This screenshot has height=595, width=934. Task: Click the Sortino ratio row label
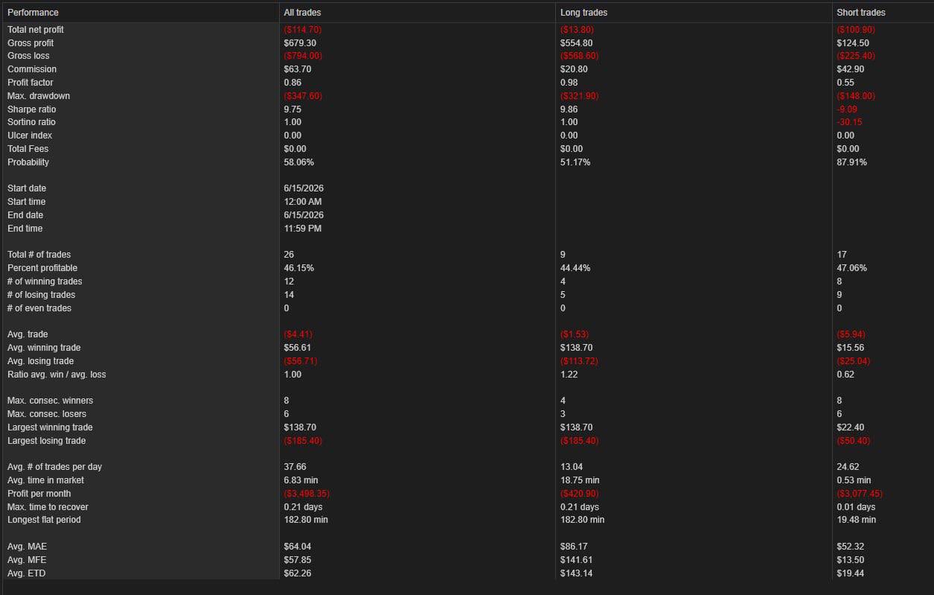32,122
